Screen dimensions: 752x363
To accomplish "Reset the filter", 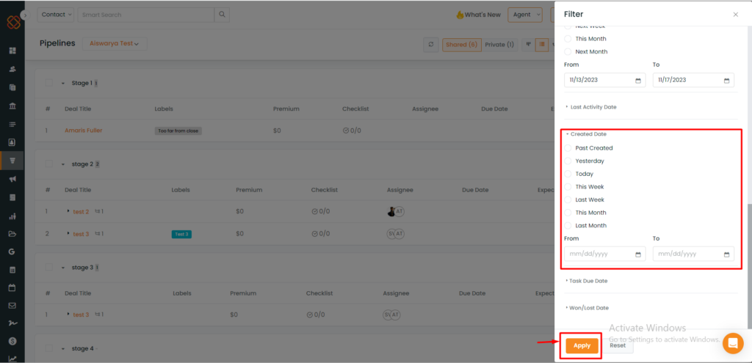I will point(618,345).
